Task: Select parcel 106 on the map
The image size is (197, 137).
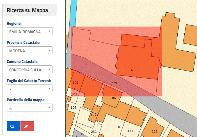Action: click(x=113, y=98)
